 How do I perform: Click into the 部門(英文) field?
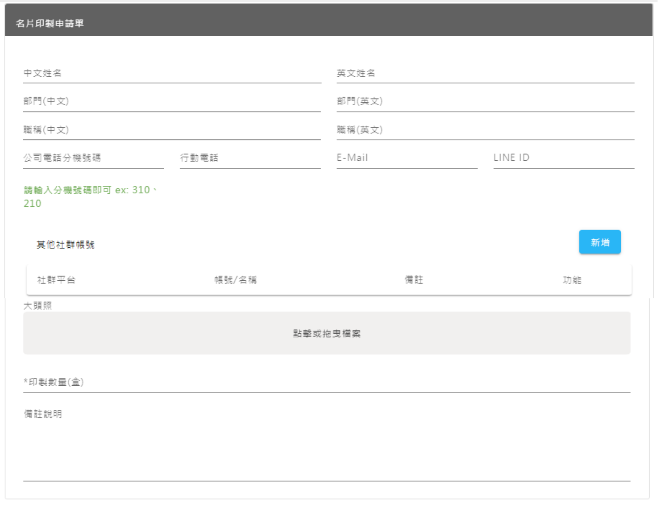coord(485,102)
